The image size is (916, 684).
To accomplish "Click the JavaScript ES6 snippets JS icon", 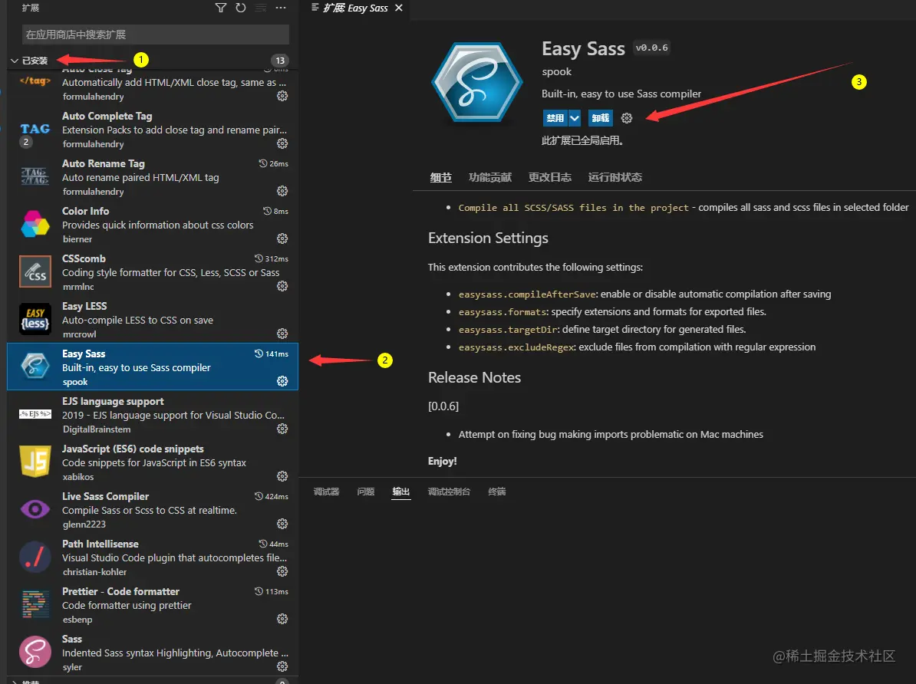I will click(x=35, y=462).
